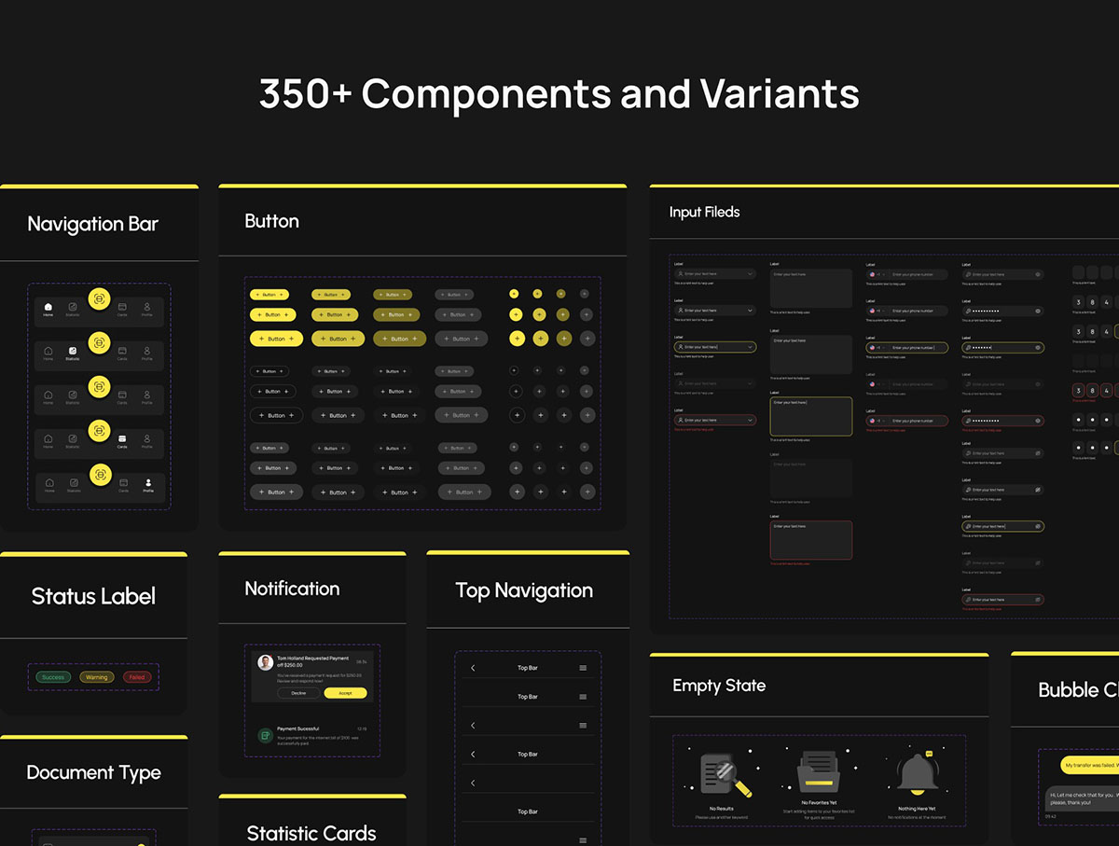Click the 'Top Navigation' panel heading

[x=524, y=590]
